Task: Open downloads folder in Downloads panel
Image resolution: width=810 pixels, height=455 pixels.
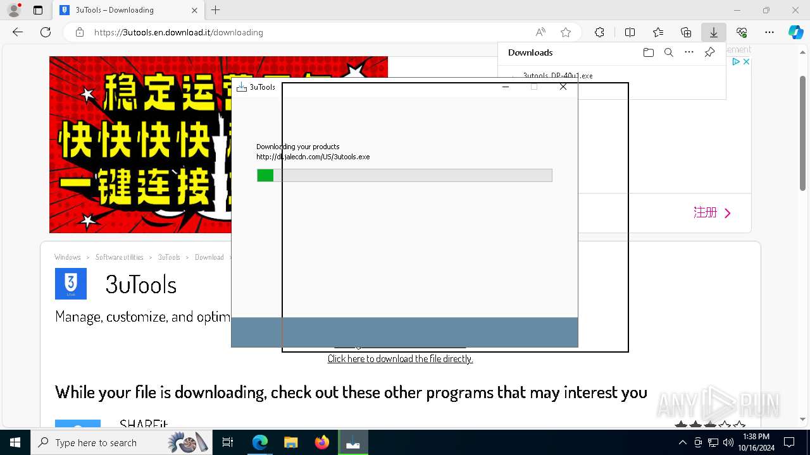Action: (648, 52)
